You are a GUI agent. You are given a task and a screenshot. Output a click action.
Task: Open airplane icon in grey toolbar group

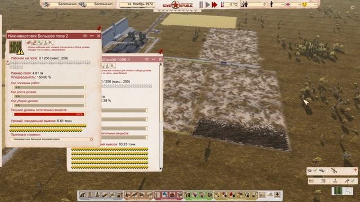pos(112,195)
